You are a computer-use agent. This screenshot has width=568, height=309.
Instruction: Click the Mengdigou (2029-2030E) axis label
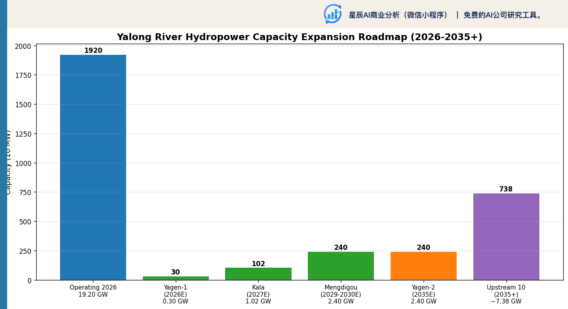click(341, 294)
